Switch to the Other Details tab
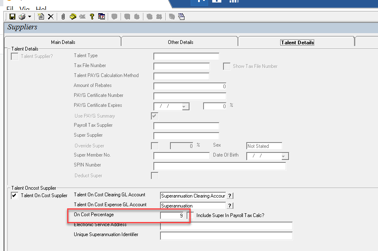Image resolution: width=378 pixels, height=251 pixels. point(181,42)
